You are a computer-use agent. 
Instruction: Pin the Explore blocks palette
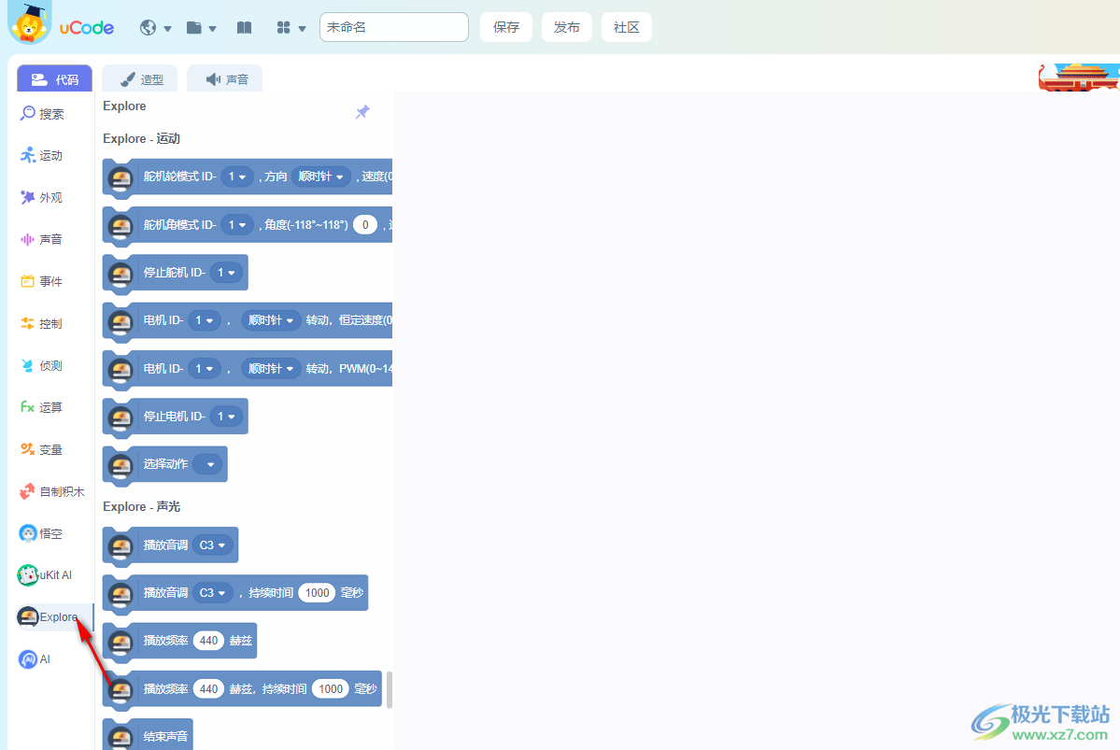click(362, 111)
